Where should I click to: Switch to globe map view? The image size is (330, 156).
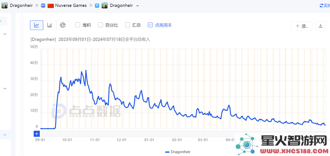point(63,25)
